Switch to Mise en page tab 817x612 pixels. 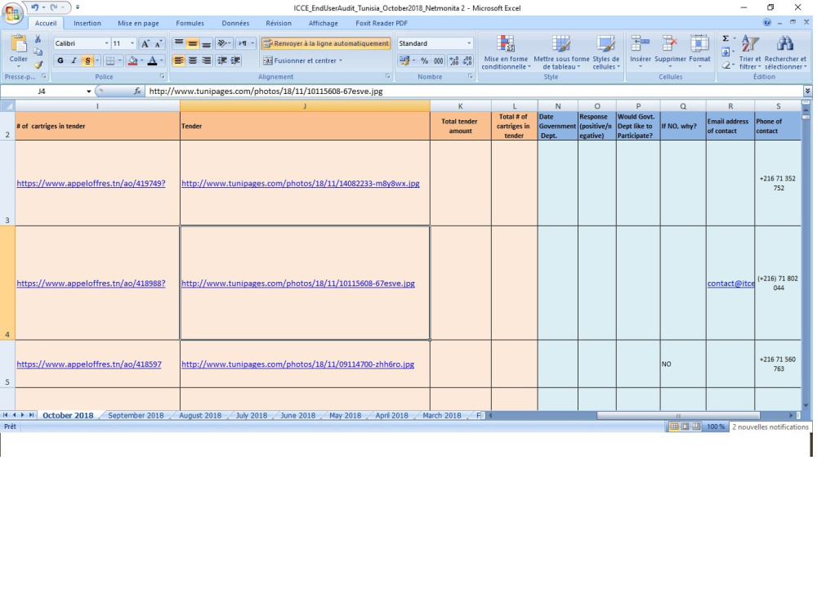138,23
